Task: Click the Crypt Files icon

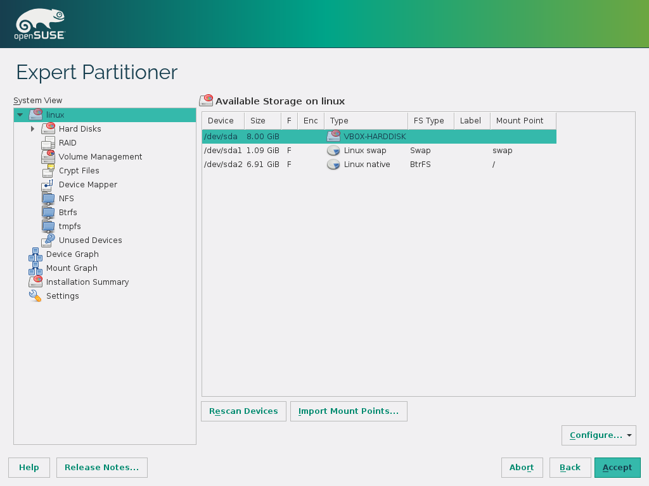Action: [x=48, y=171]
